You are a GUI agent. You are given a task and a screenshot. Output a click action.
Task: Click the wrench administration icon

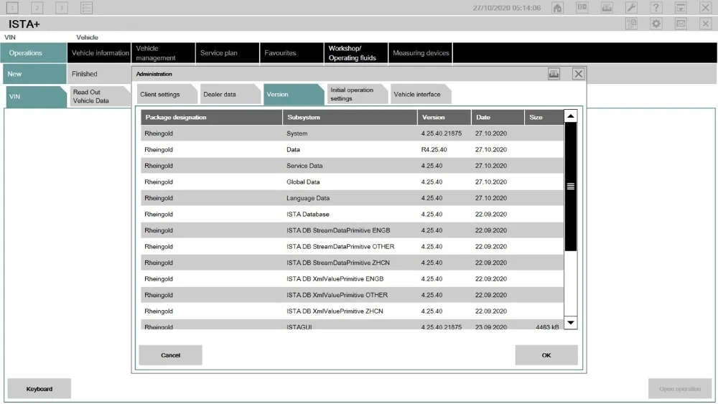tap(631, 8)
